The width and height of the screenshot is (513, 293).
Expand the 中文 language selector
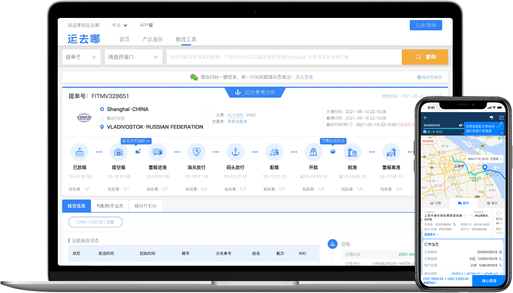(x=120, y=25)
